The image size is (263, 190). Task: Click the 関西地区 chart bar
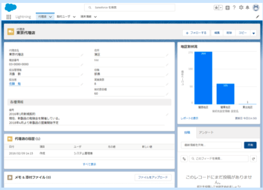pos(203,78)
